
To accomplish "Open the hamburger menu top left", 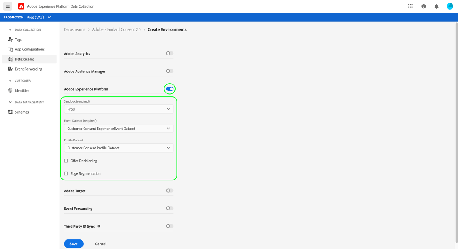I will point(7,6).
